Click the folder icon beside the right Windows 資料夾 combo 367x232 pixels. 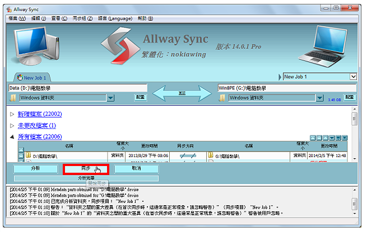pyautogui.click(x=222, y=98)
